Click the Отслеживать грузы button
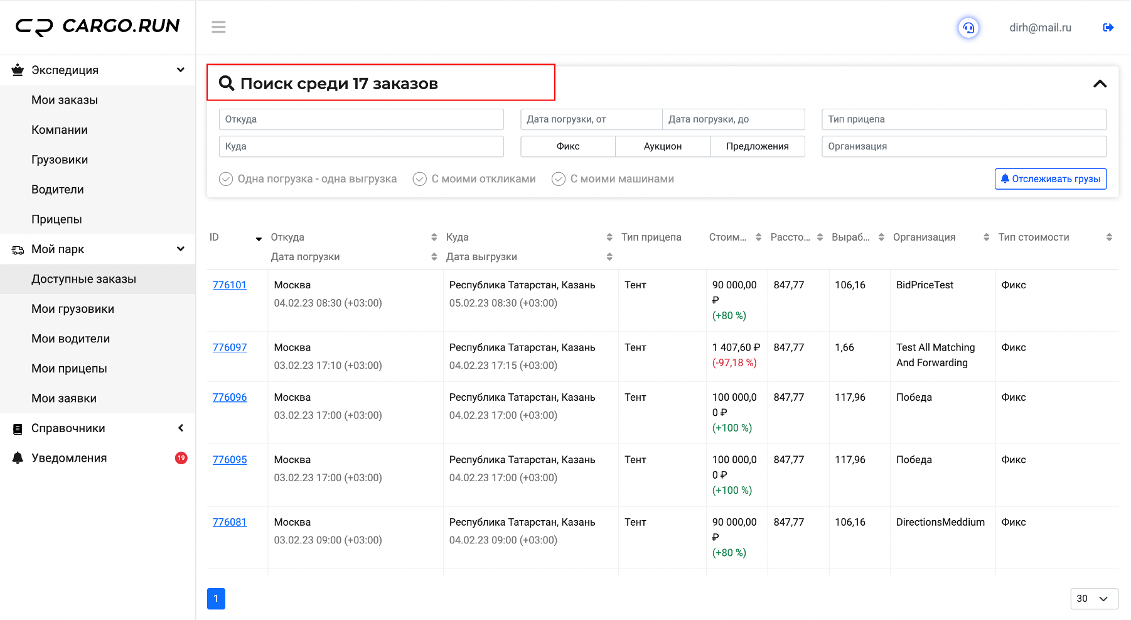1131x620 pixels. (x=1051, y=179)
